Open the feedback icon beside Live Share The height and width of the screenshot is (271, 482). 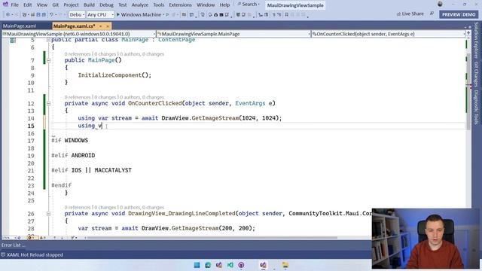[432, 14]
